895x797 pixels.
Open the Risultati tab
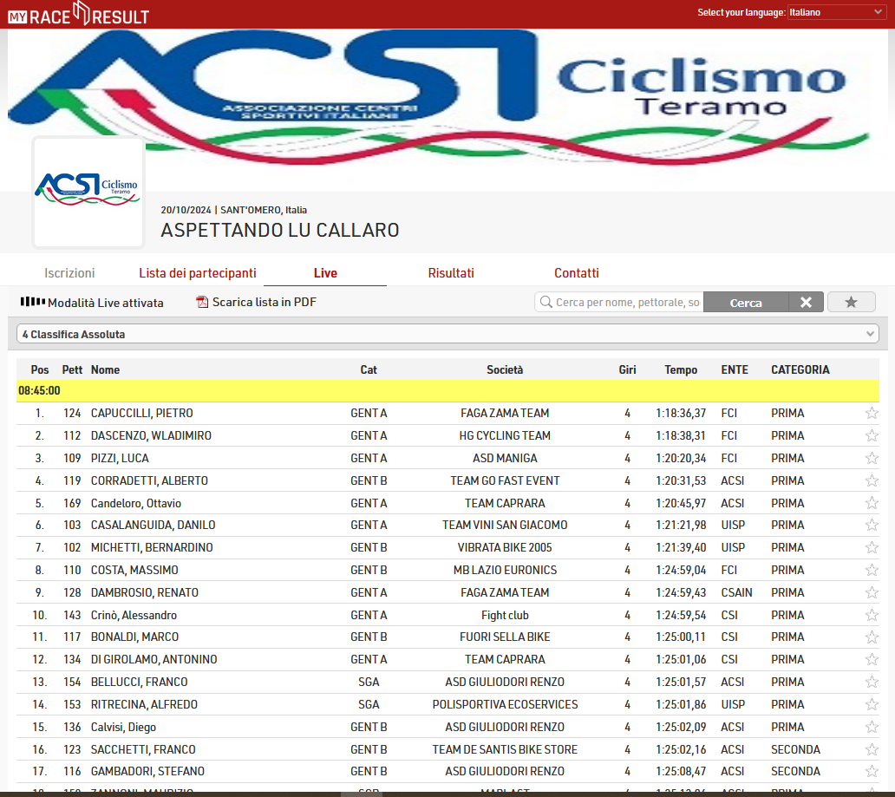click(451, 273)
